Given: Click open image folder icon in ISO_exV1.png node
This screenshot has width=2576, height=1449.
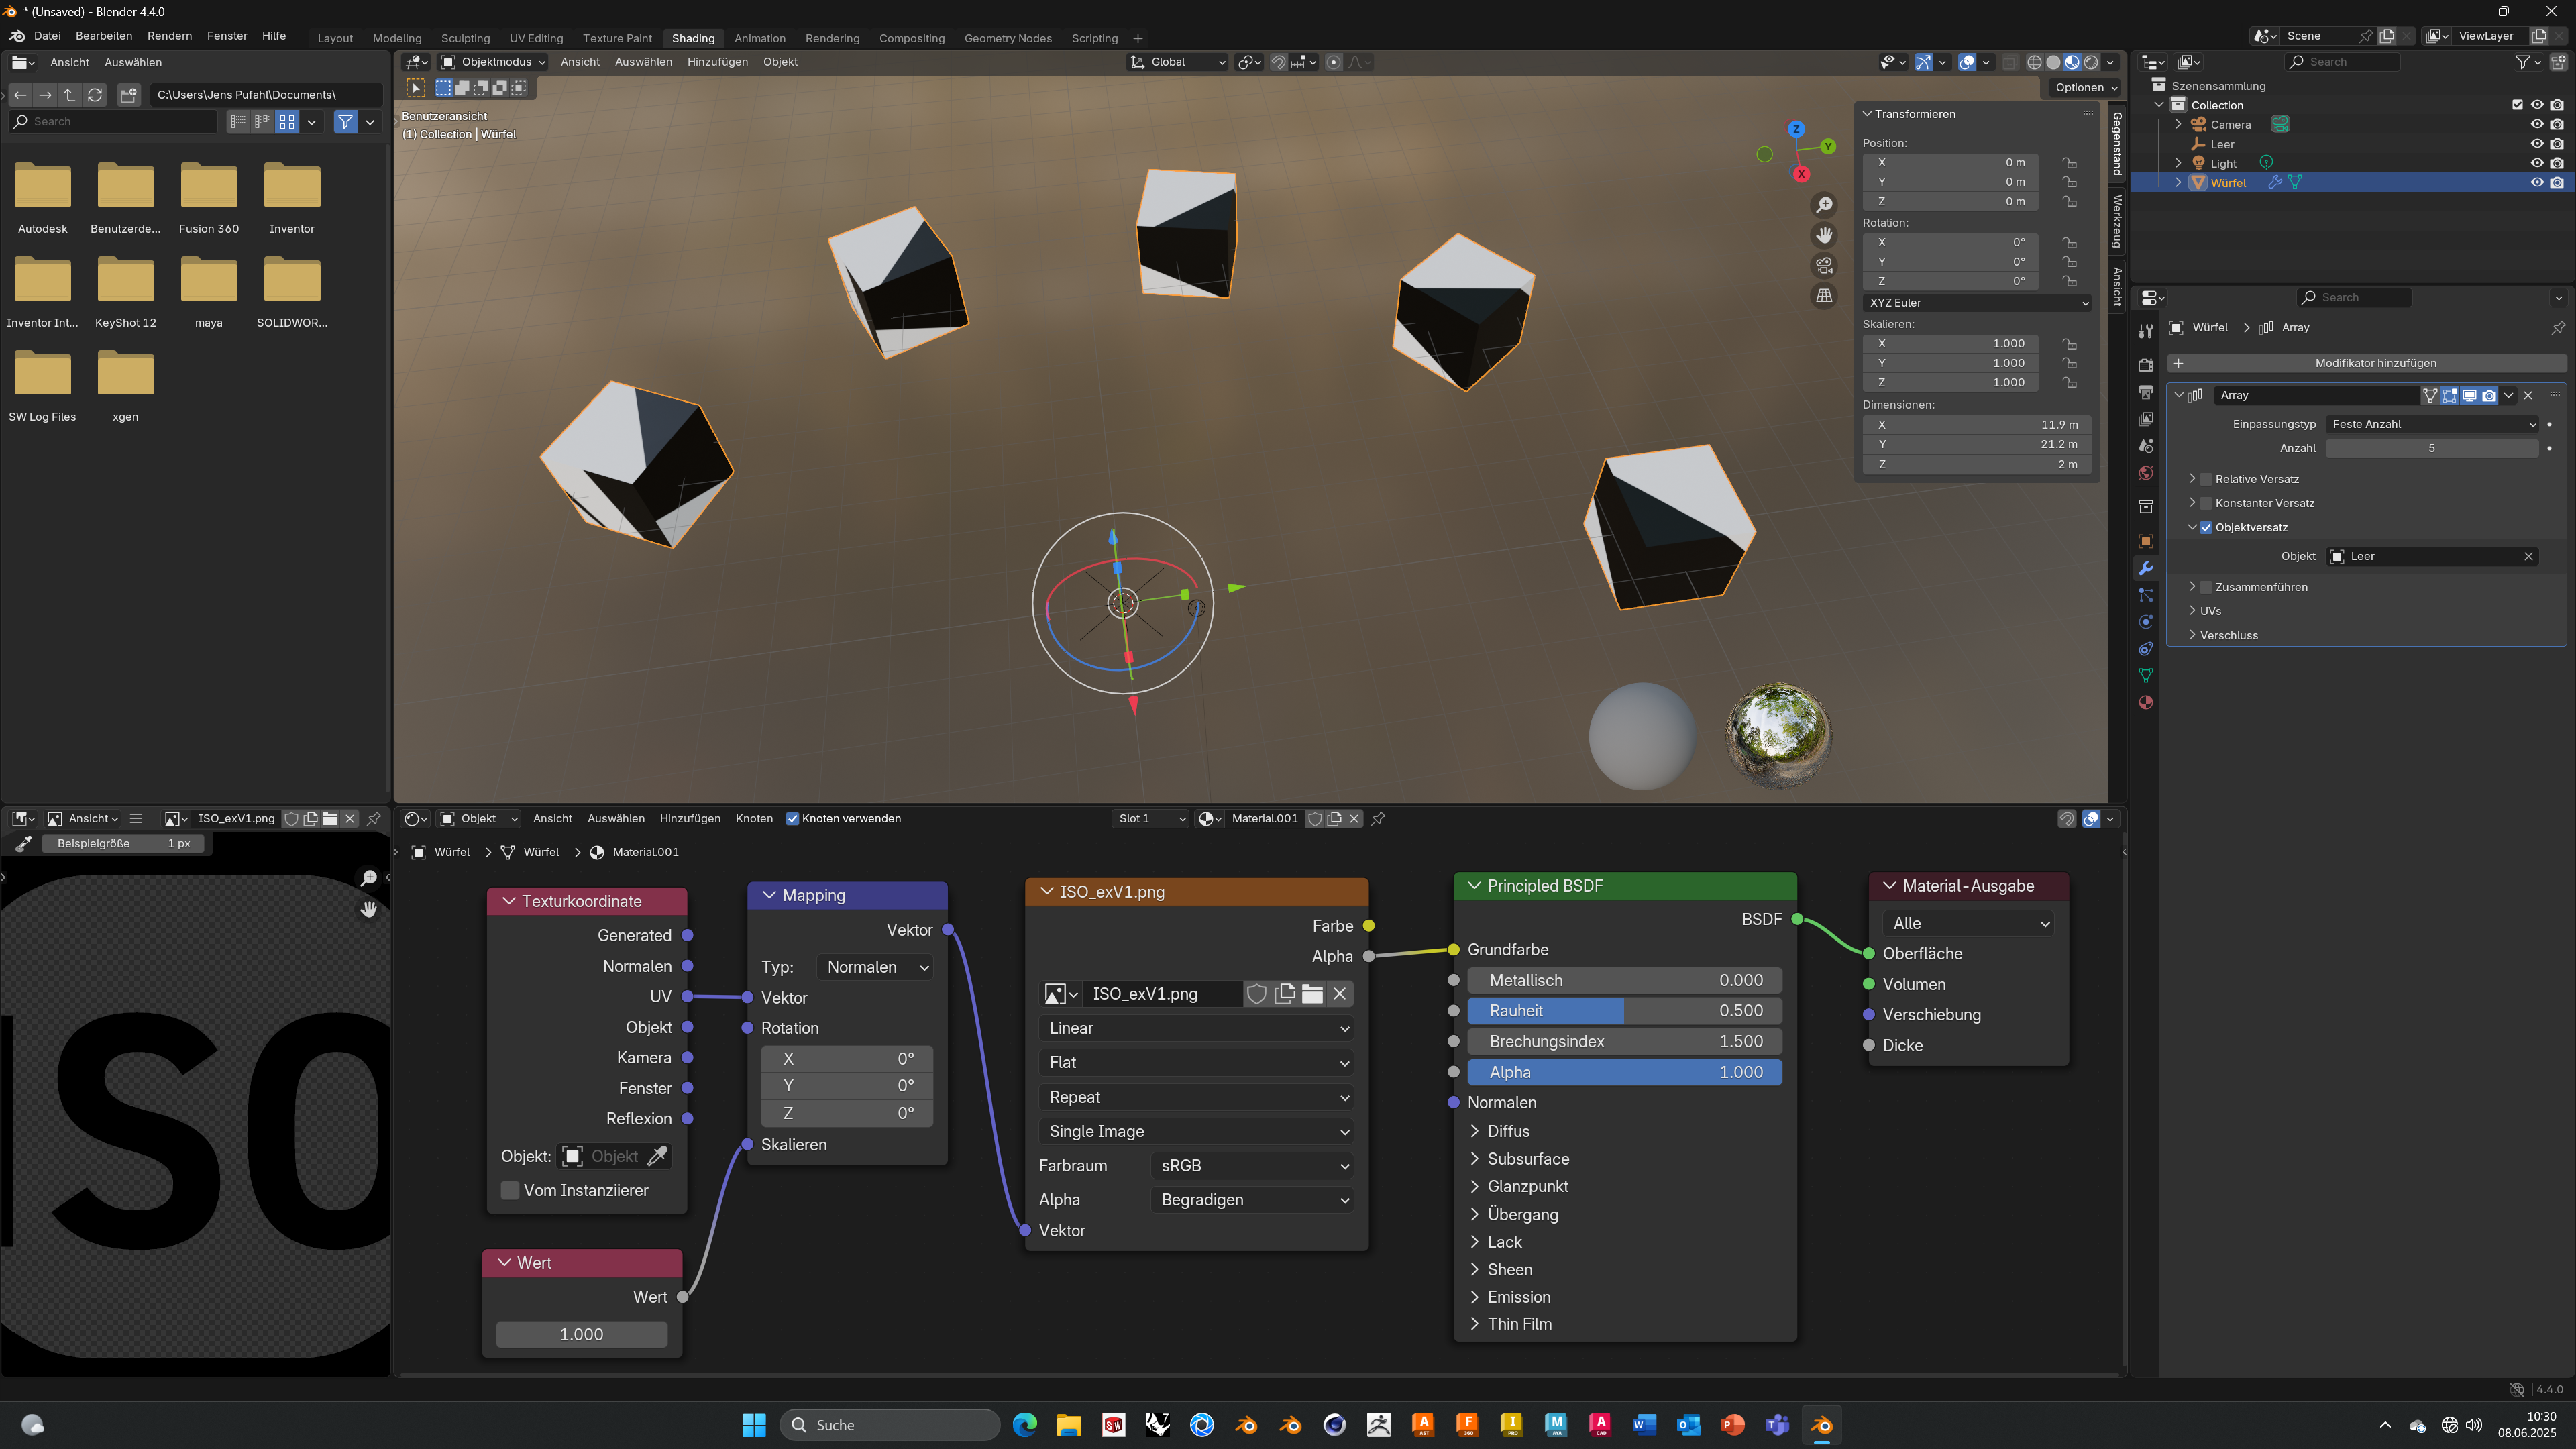Looking at the screenshot, I should coord(1312,993).
